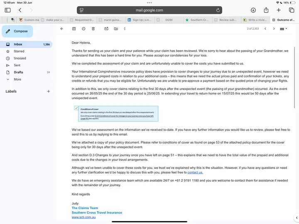Click the Archive icon in email toolbar
299x224 pixels.
[74, 29]
